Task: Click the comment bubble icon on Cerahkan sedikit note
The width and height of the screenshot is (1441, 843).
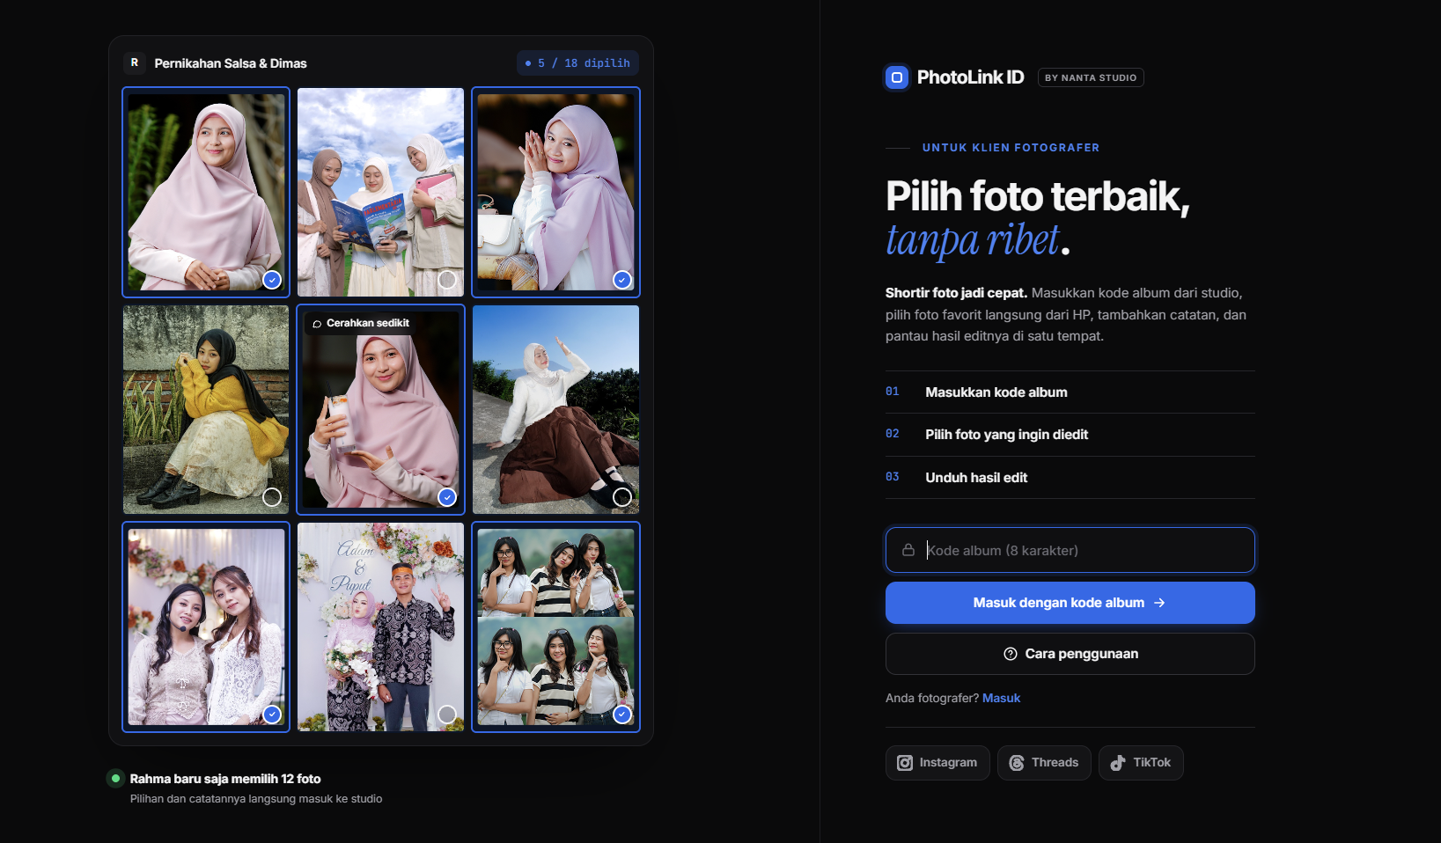Action: (317, 324)
